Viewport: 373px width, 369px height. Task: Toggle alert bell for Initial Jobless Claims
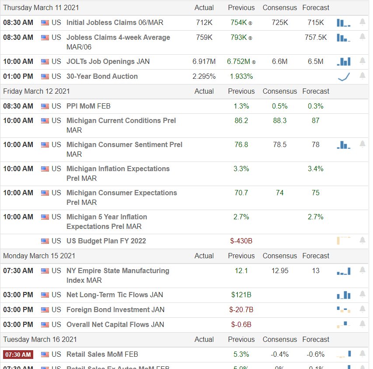tap(363, 22)
